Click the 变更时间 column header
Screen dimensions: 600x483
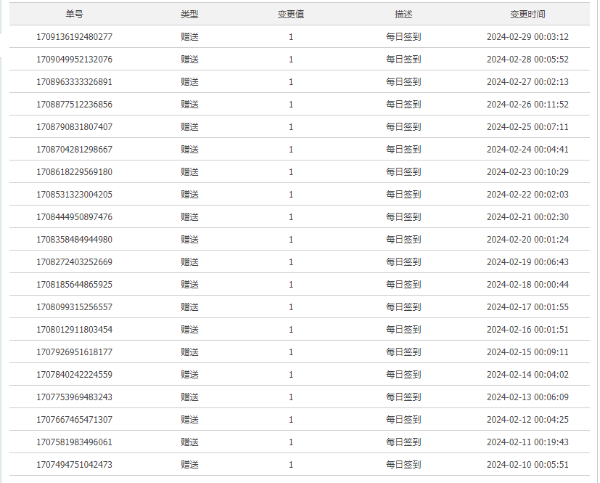pyautogui.click(x=527, y=15)
